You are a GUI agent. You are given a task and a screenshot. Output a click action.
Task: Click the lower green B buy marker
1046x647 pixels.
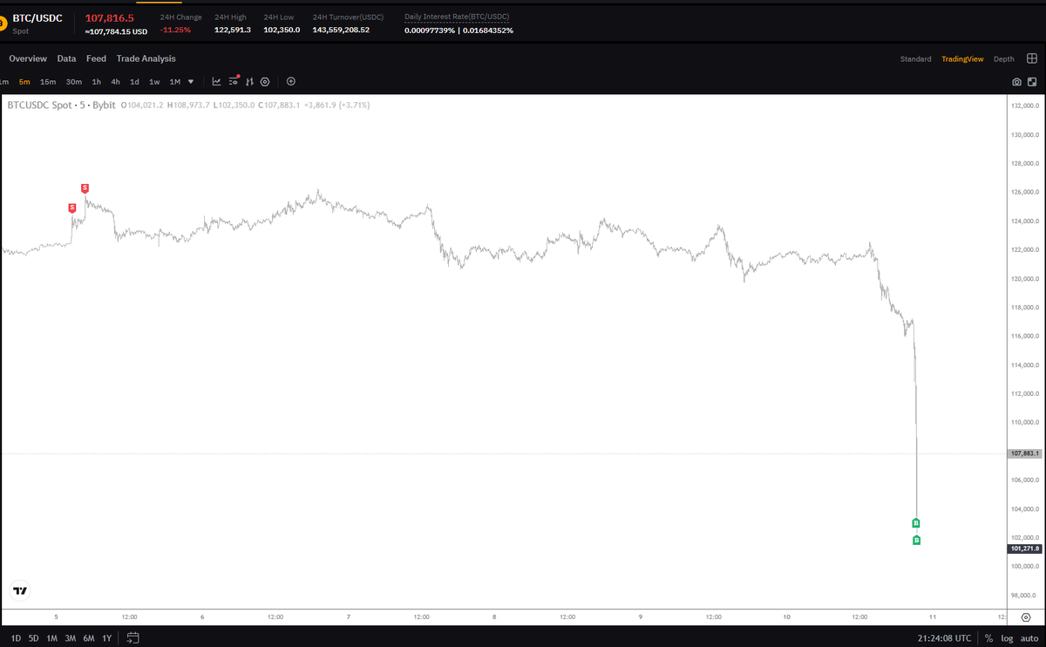point(916,541)
